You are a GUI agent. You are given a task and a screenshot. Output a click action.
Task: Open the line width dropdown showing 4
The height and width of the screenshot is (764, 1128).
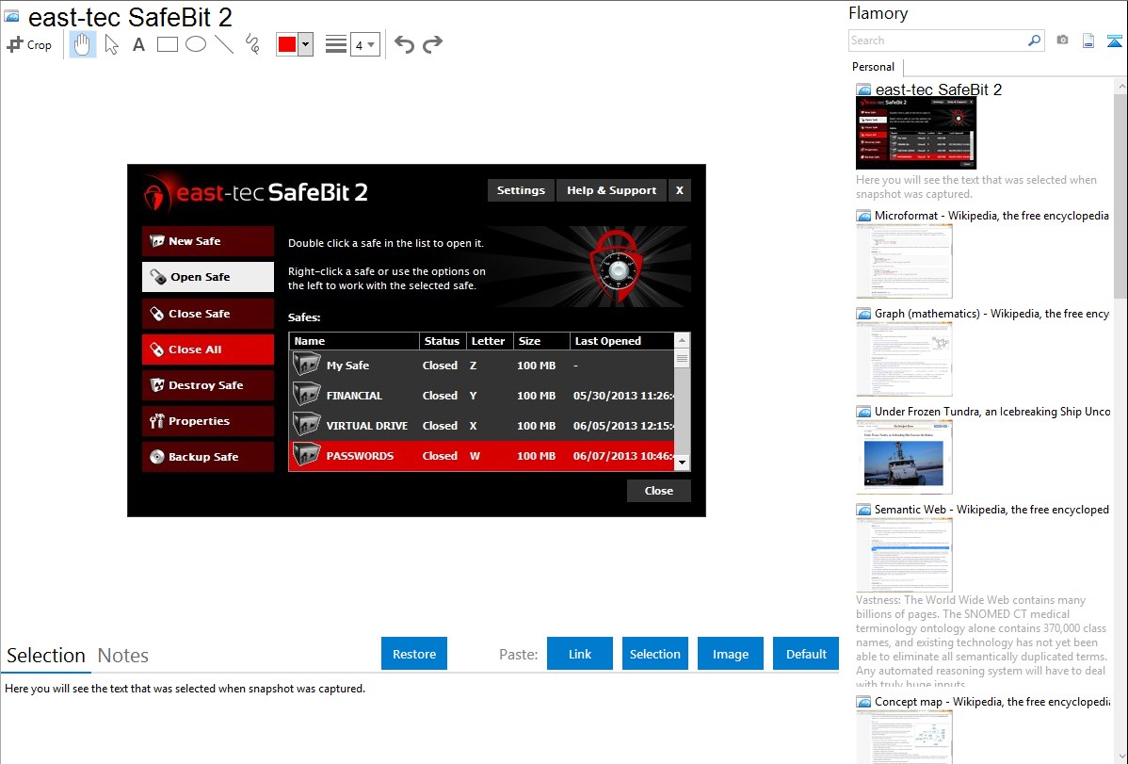click(x=364, y=44)
